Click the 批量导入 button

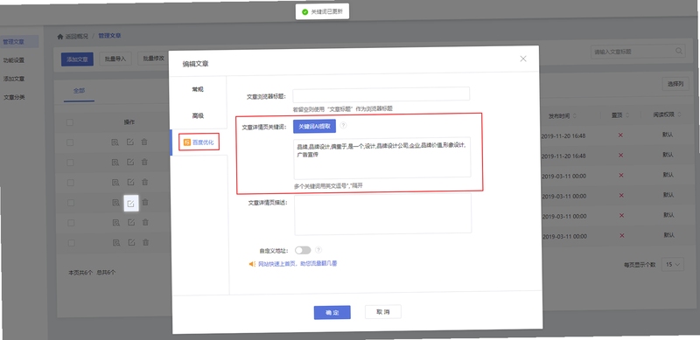click(x=115, y=59)
